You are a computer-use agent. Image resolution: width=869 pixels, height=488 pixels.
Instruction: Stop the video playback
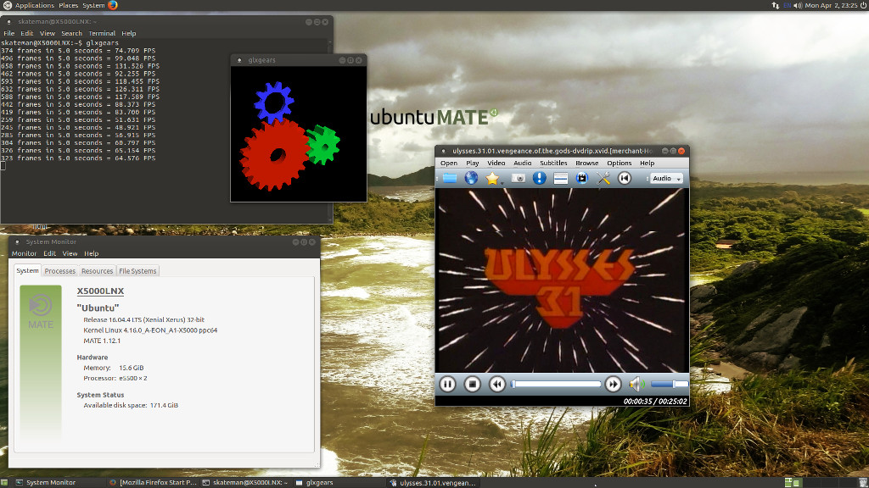(x=472, y=384)
